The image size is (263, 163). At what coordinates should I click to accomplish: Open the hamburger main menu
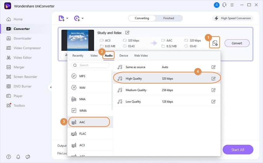(x=232, y=5)
